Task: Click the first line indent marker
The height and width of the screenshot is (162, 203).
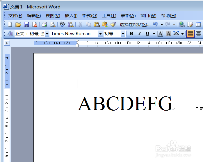Action: click(x=77, y=41)
